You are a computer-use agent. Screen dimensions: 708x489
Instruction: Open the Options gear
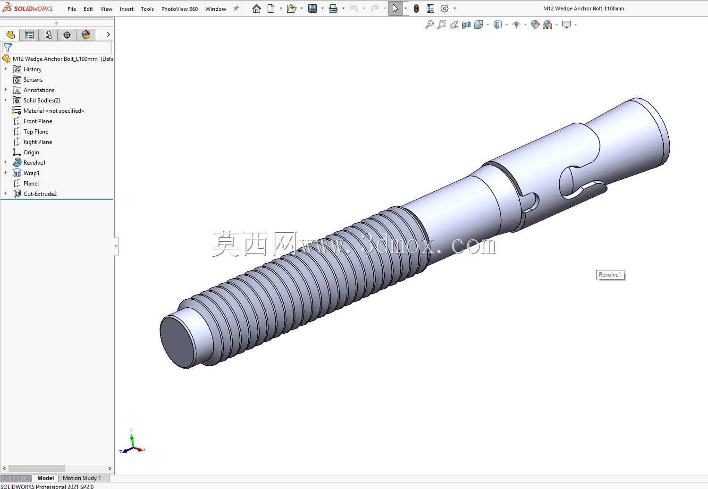click(x=445, y=8)
